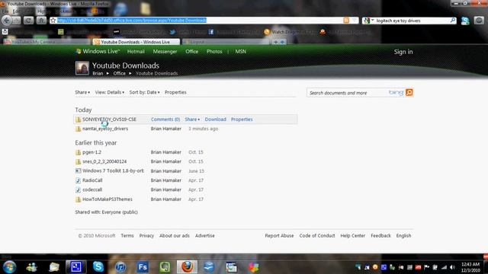Image resolution: width=488 pixels, height=274 pixels.
Task: Click the Windows Live logo
Action: 98,52
